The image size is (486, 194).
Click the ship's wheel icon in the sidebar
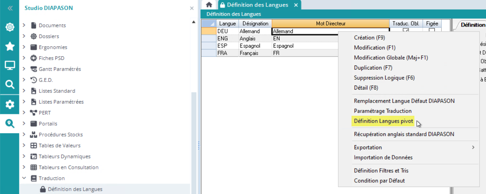[10, 27]
